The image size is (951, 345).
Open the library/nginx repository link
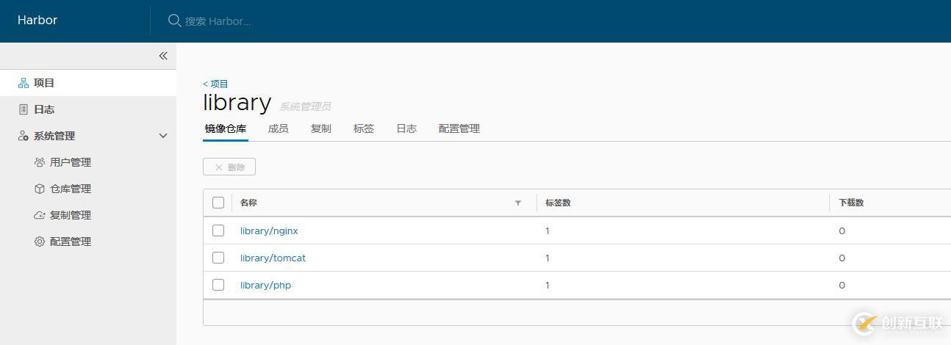pyautogui.click(x=269, y=230)
